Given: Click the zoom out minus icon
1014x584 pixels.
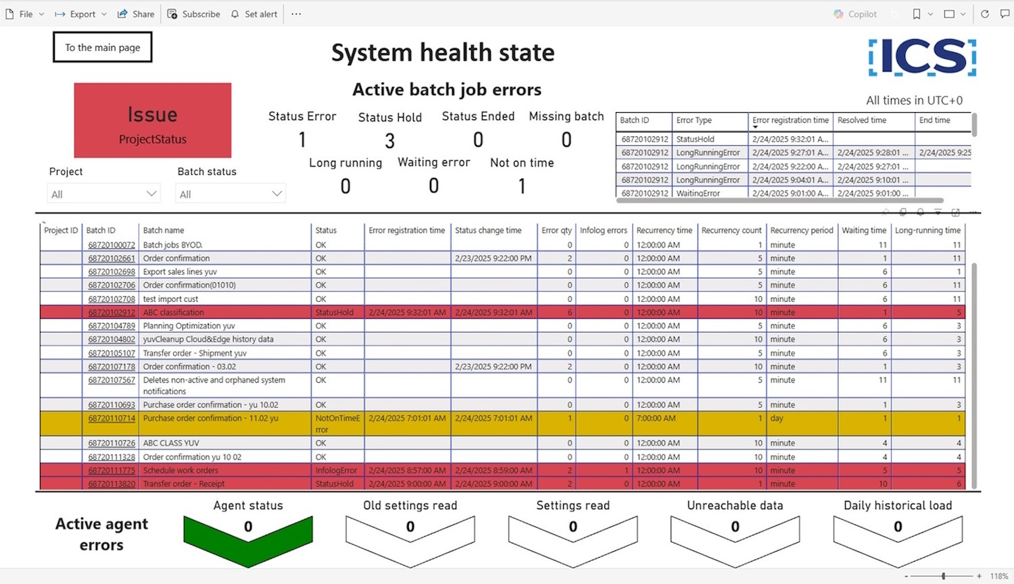Looking at the screenshot, I should (x=907, y=576).
